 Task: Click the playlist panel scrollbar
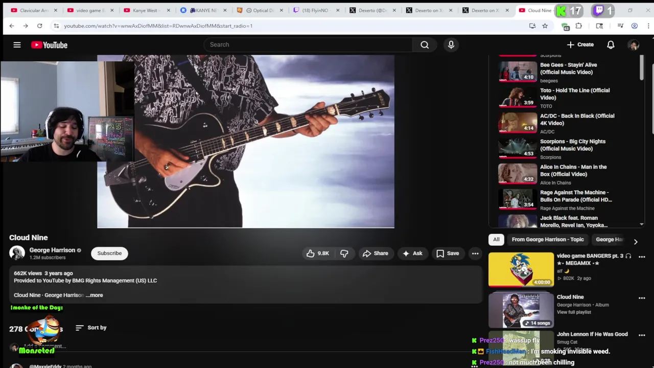click(x=642, y=67)
